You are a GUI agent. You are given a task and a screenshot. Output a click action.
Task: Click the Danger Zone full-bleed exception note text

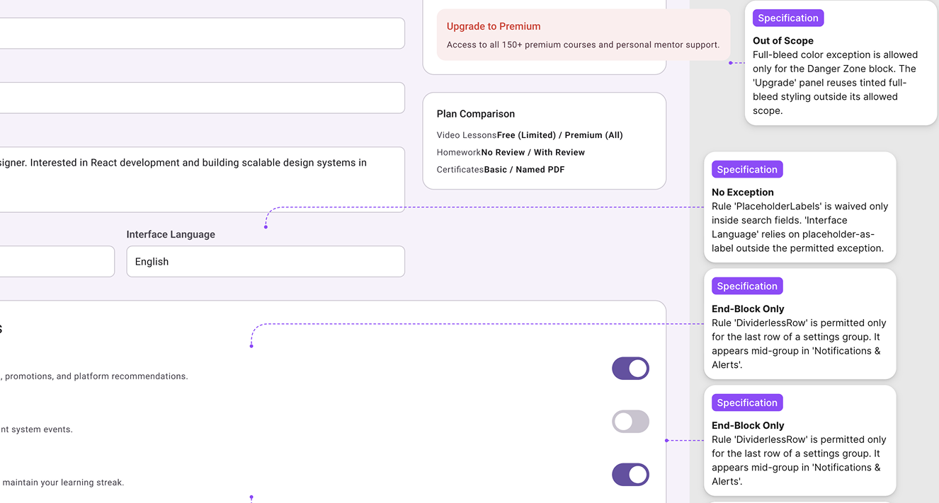pos(836,83)
